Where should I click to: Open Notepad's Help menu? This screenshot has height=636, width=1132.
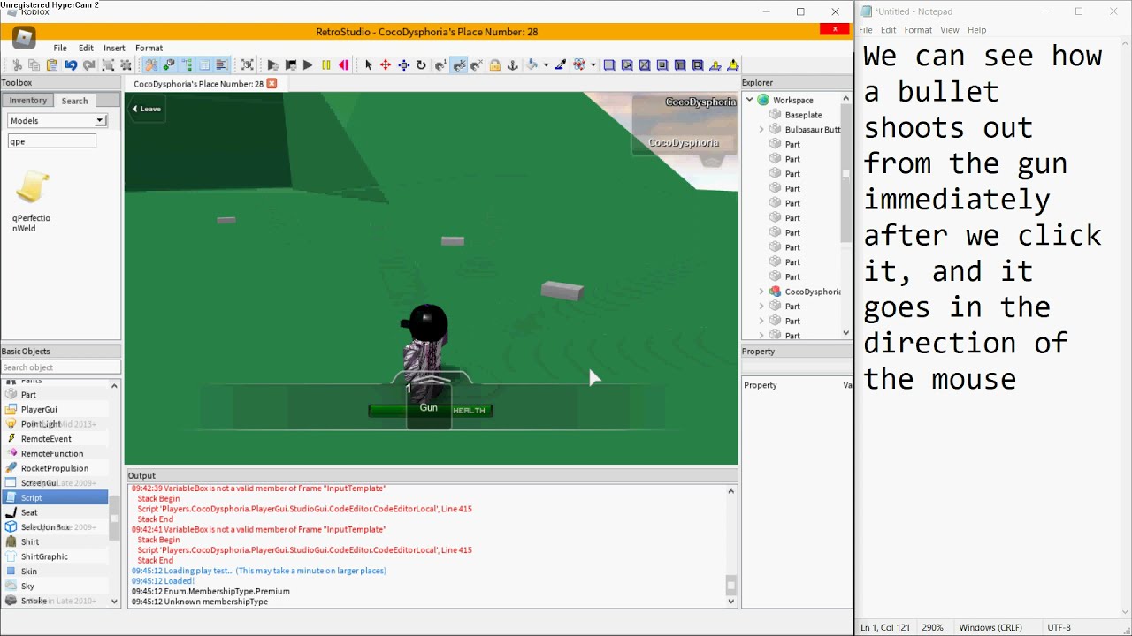[x=976, y=30]
